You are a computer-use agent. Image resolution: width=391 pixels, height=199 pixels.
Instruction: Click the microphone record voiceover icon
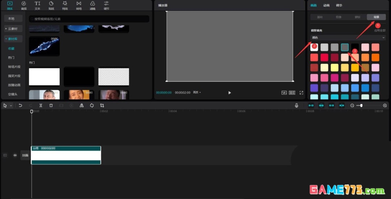click(297, 105)
